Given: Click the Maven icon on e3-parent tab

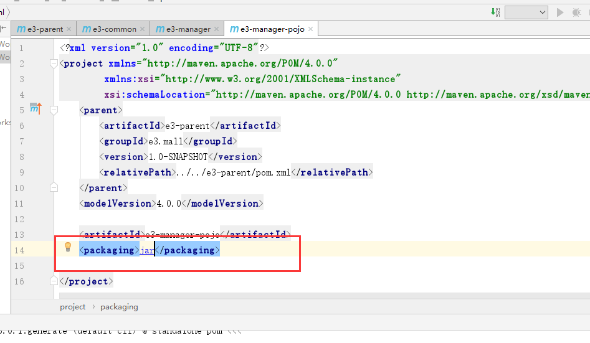Looking at the screenshot, I should [21, 29].
